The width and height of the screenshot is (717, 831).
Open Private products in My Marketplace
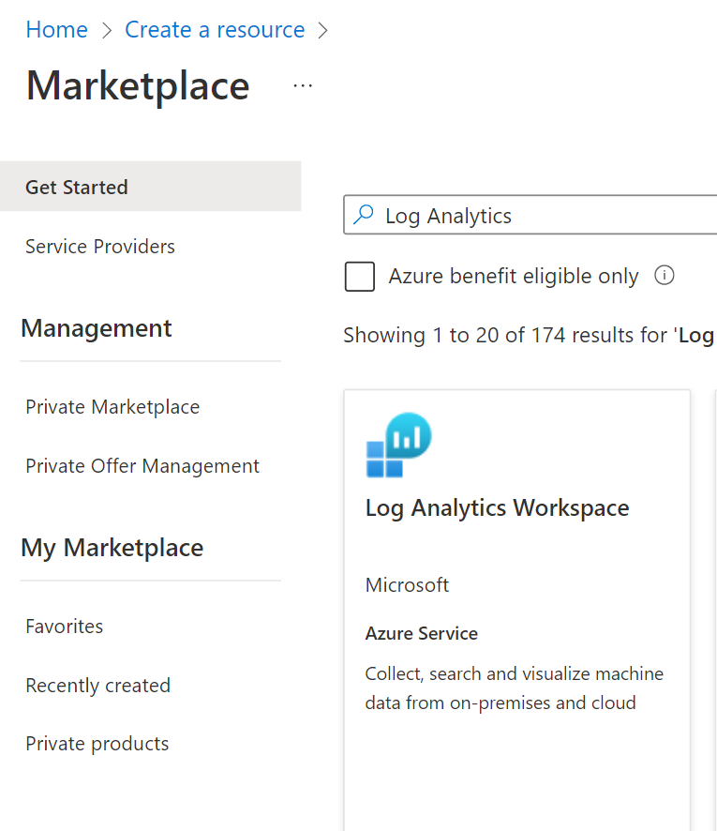[x=97, y=744]
